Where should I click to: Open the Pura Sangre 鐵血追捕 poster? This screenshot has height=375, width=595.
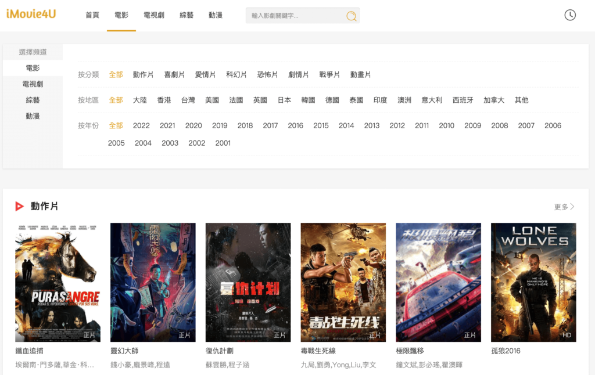click(x=58, y=283)
